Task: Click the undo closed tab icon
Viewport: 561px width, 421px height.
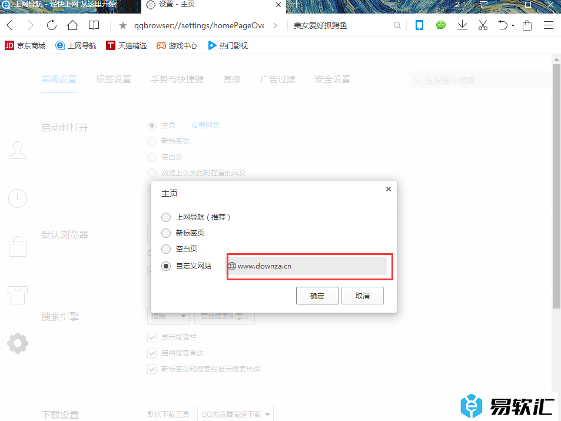Action: pyautogui.click(x=503, y=25)
